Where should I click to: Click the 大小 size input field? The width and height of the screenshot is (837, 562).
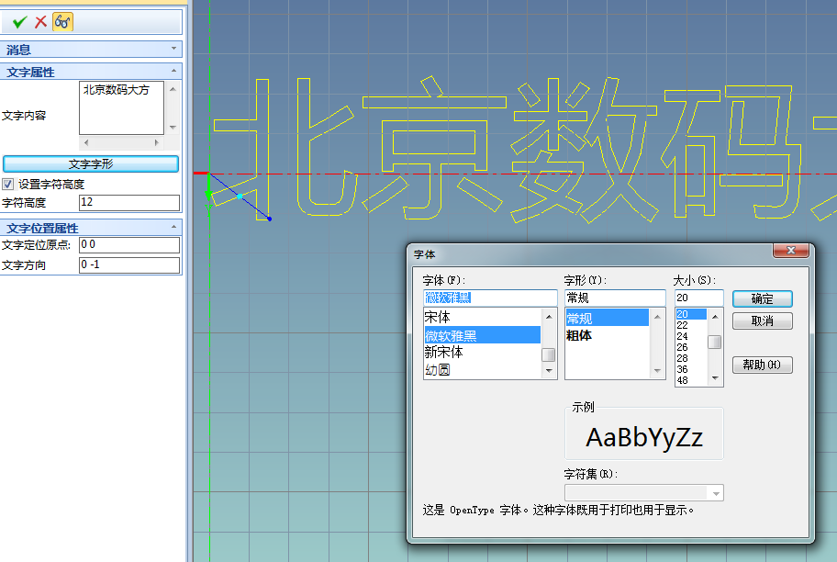tap(698, 298)
